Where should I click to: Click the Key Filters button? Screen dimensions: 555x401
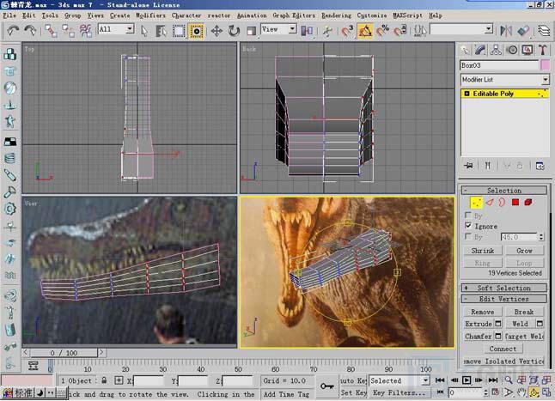coord(399,393)
